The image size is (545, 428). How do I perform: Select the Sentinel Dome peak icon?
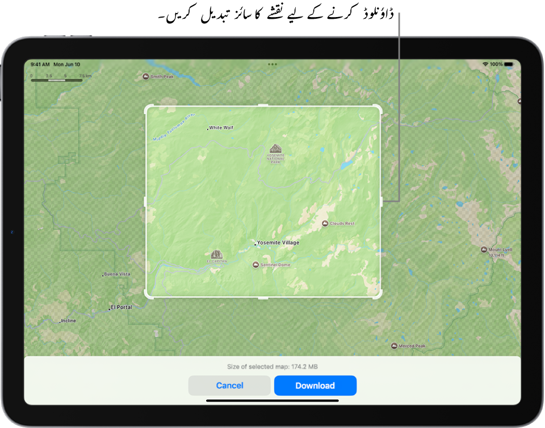pyautogui.click(x=256, y=265)
